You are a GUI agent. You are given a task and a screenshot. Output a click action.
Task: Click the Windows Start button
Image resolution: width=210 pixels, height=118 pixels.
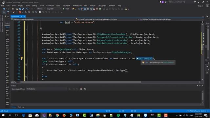(x=3, y=115)
